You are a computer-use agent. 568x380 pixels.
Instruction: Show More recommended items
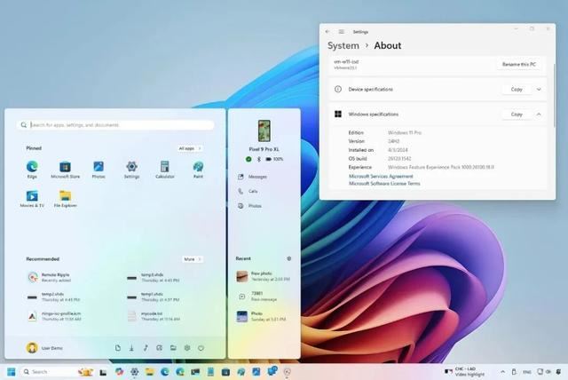tap(192, 259)
